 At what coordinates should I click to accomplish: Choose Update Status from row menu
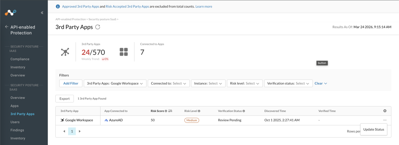coord(374,129)
